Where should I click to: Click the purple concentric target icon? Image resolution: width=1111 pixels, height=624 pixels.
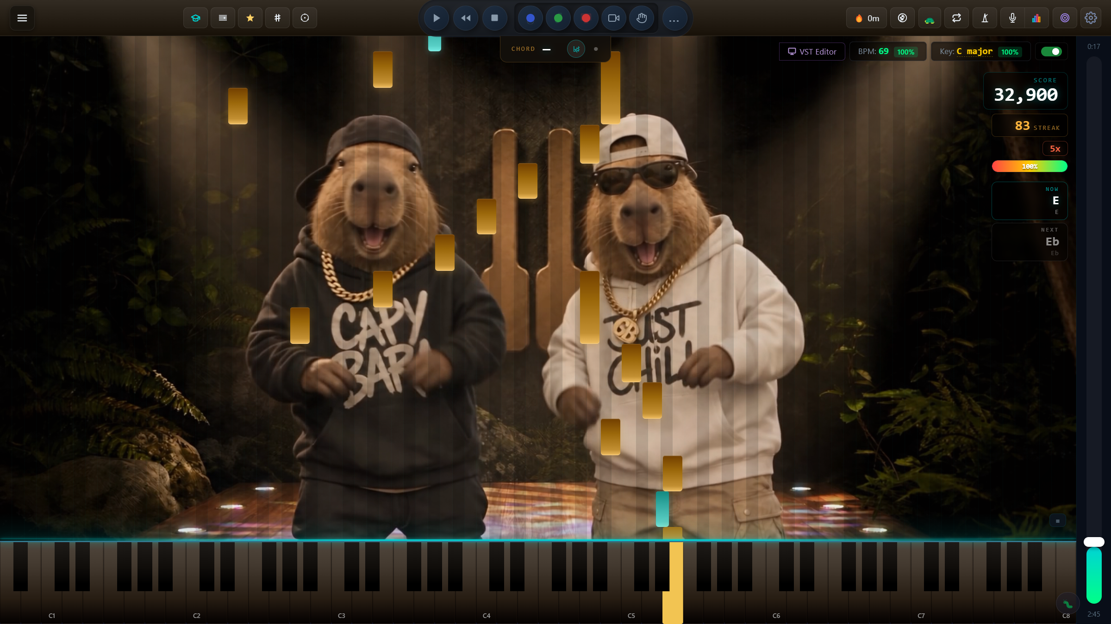click(1065, 18)
